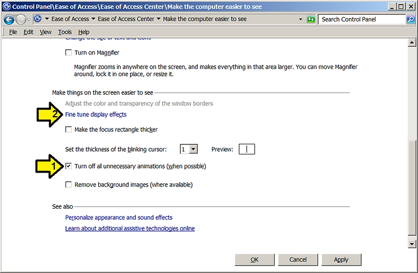Click the search magnifier icon

[411, 19]
